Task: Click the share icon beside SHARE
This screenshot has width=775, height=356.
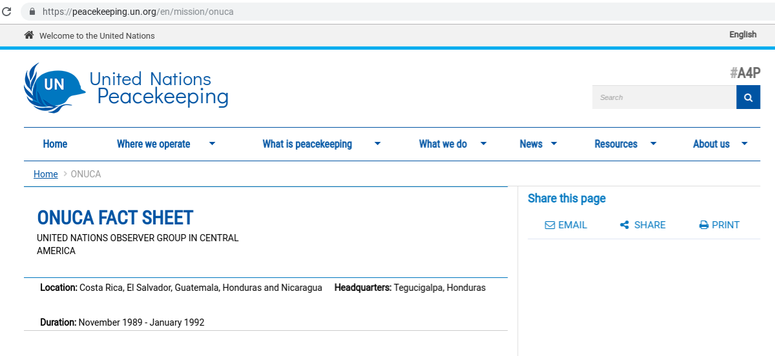Action: pos(624,225)
